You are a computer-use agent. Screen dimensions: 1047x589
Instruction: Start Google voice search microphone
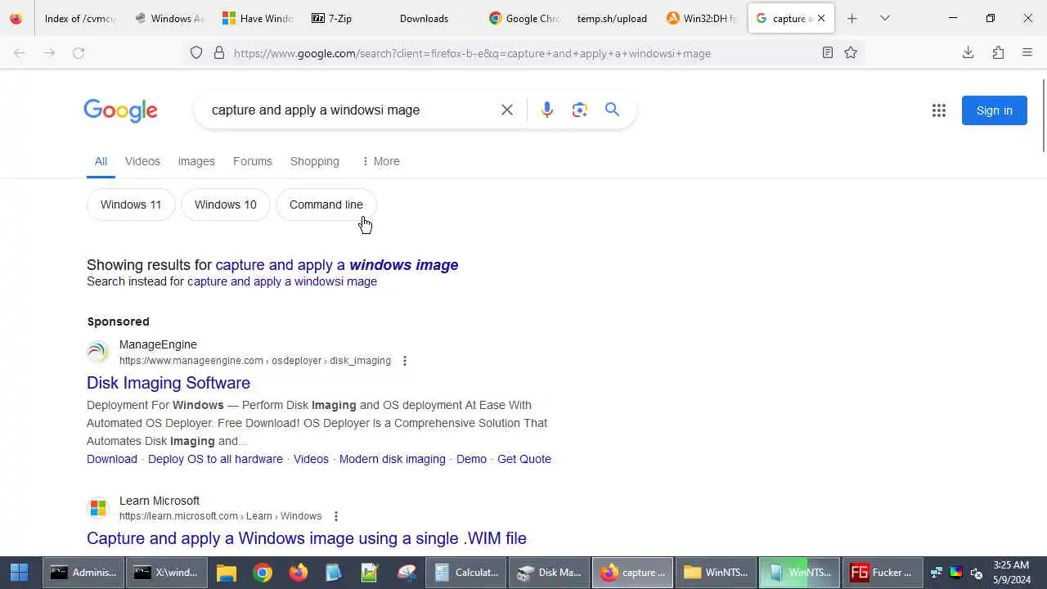point(547,110)
